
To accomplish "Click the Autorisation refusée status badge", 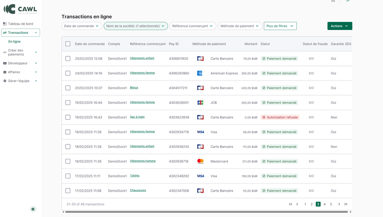I will [280, 117].
